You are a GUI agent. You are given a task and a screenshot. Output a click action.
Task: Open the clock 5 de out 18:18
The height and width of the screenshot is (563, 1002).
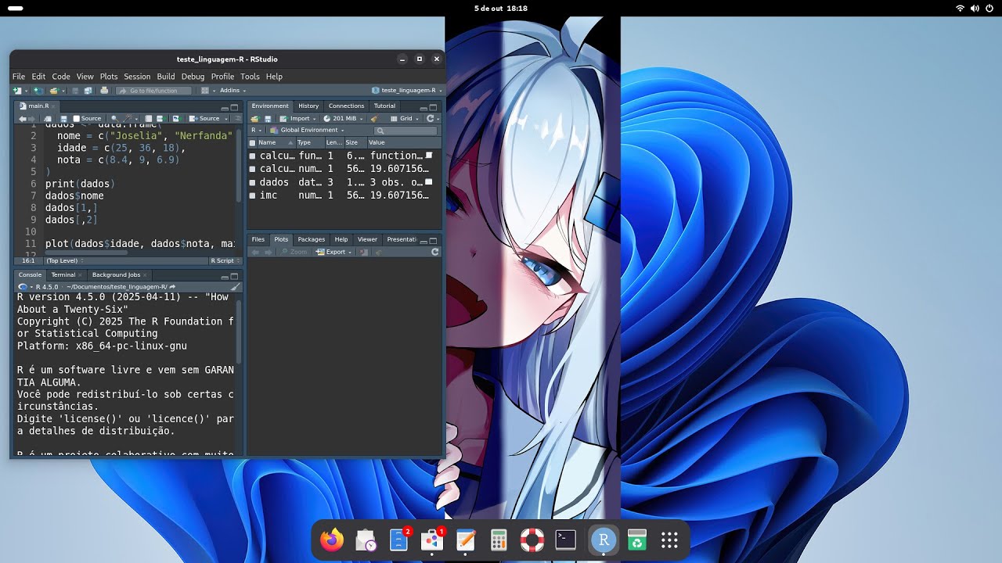click(501, 8)
